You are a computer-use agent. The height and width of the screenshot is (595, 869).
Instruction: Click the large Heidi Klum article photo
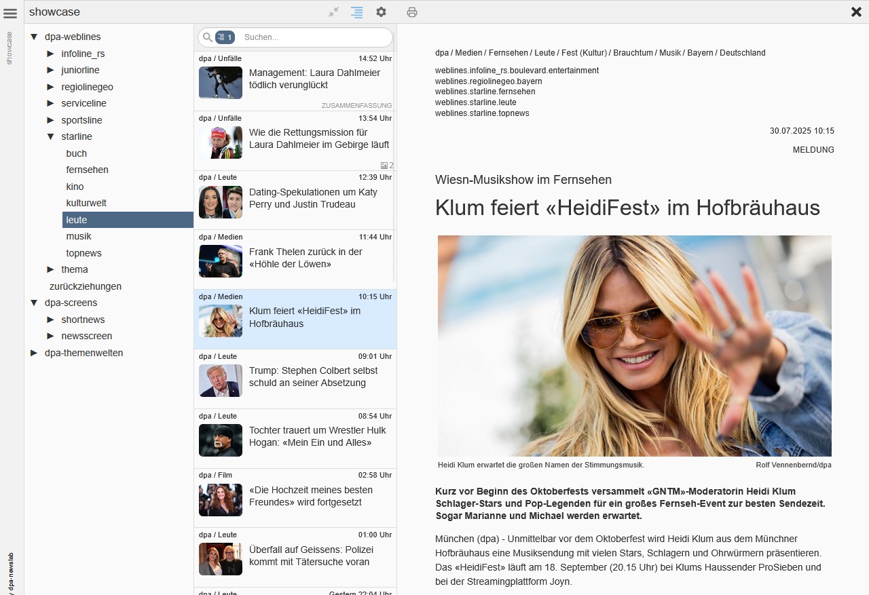(635, 346)
